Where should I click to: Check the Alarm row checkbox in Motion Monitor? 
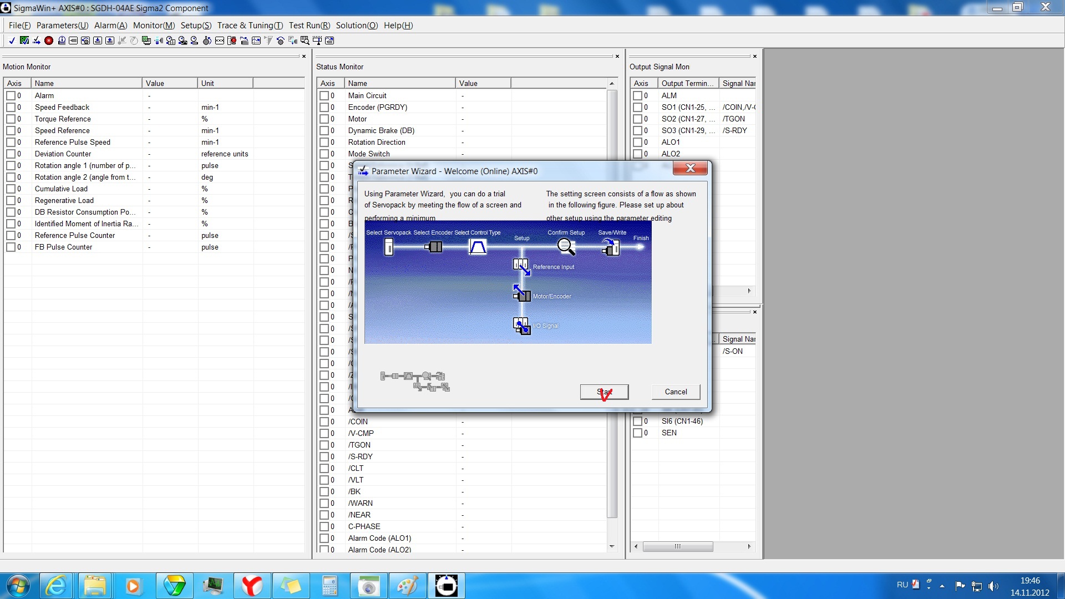(x=11, y=95)
